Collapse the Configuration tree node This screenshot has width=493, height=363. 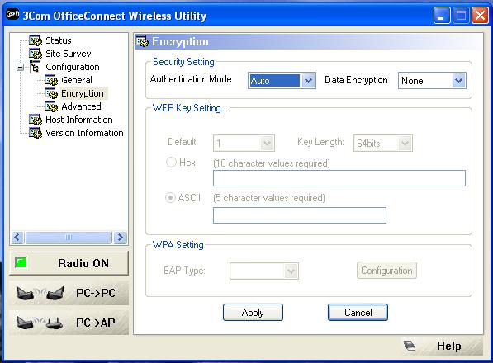(x=20, y=67)
